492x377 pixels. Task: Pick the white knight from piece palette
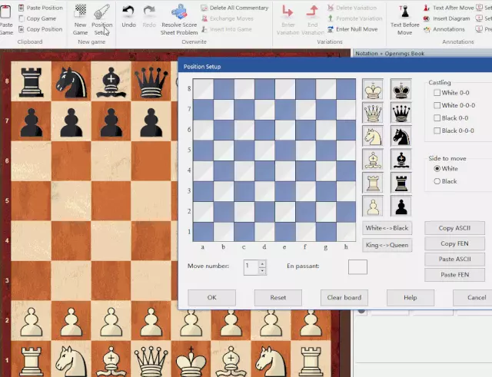374,136
